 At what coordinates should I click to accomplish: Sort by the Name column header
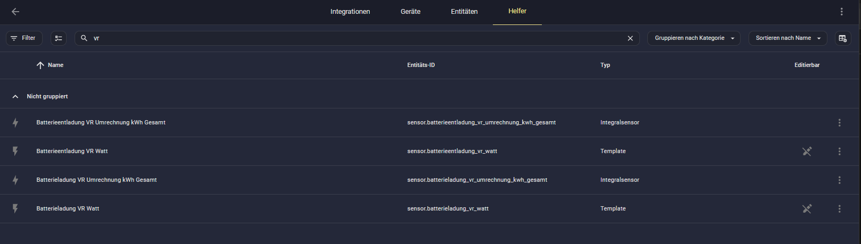click(x=55, y=65)
